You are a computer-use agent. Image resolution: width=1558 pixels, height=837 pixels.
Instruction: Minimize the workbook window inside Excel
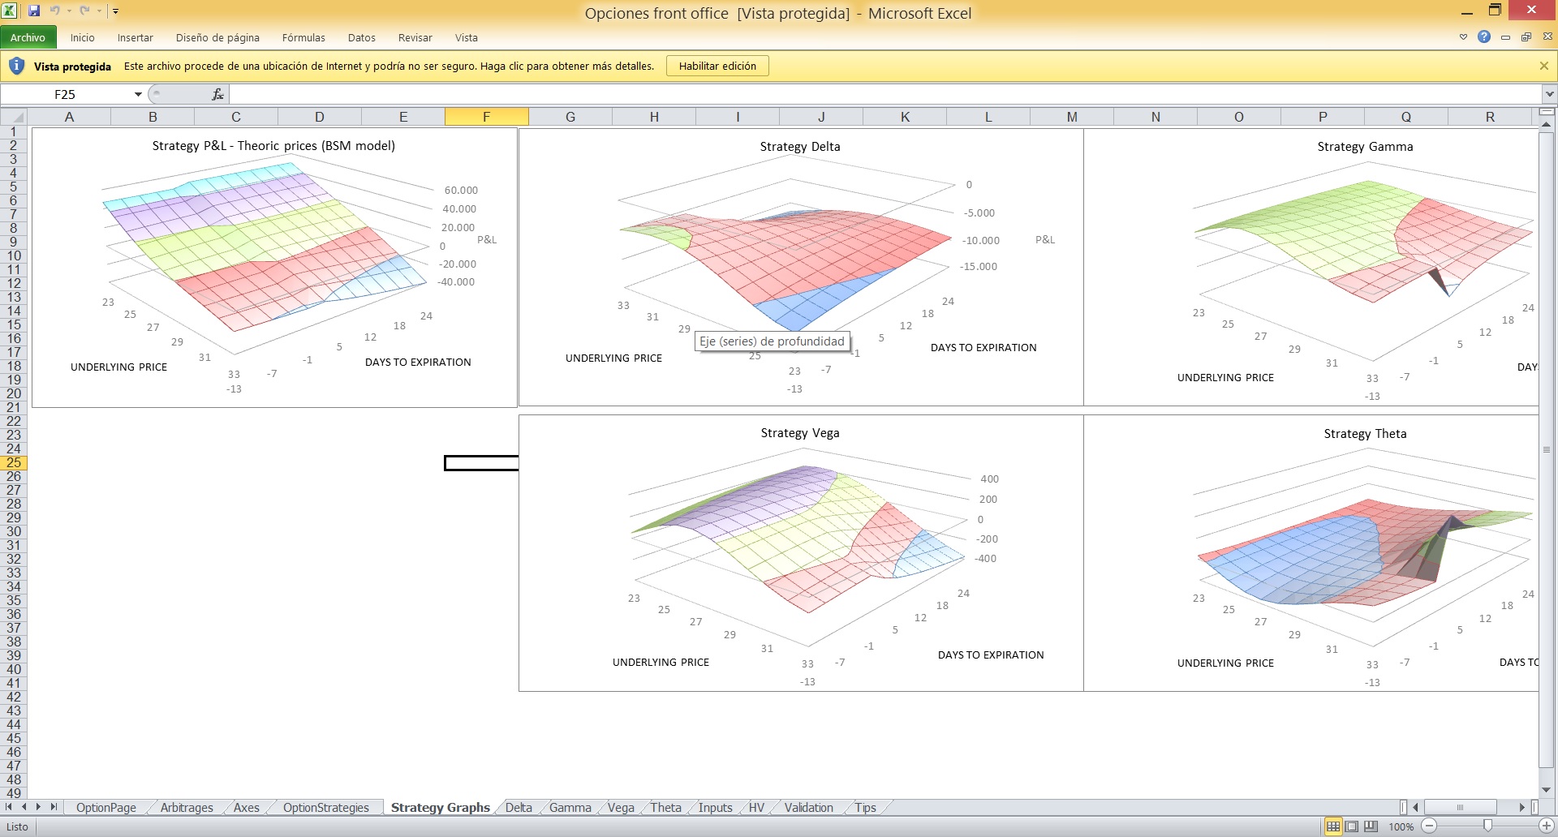[1505, 37]
